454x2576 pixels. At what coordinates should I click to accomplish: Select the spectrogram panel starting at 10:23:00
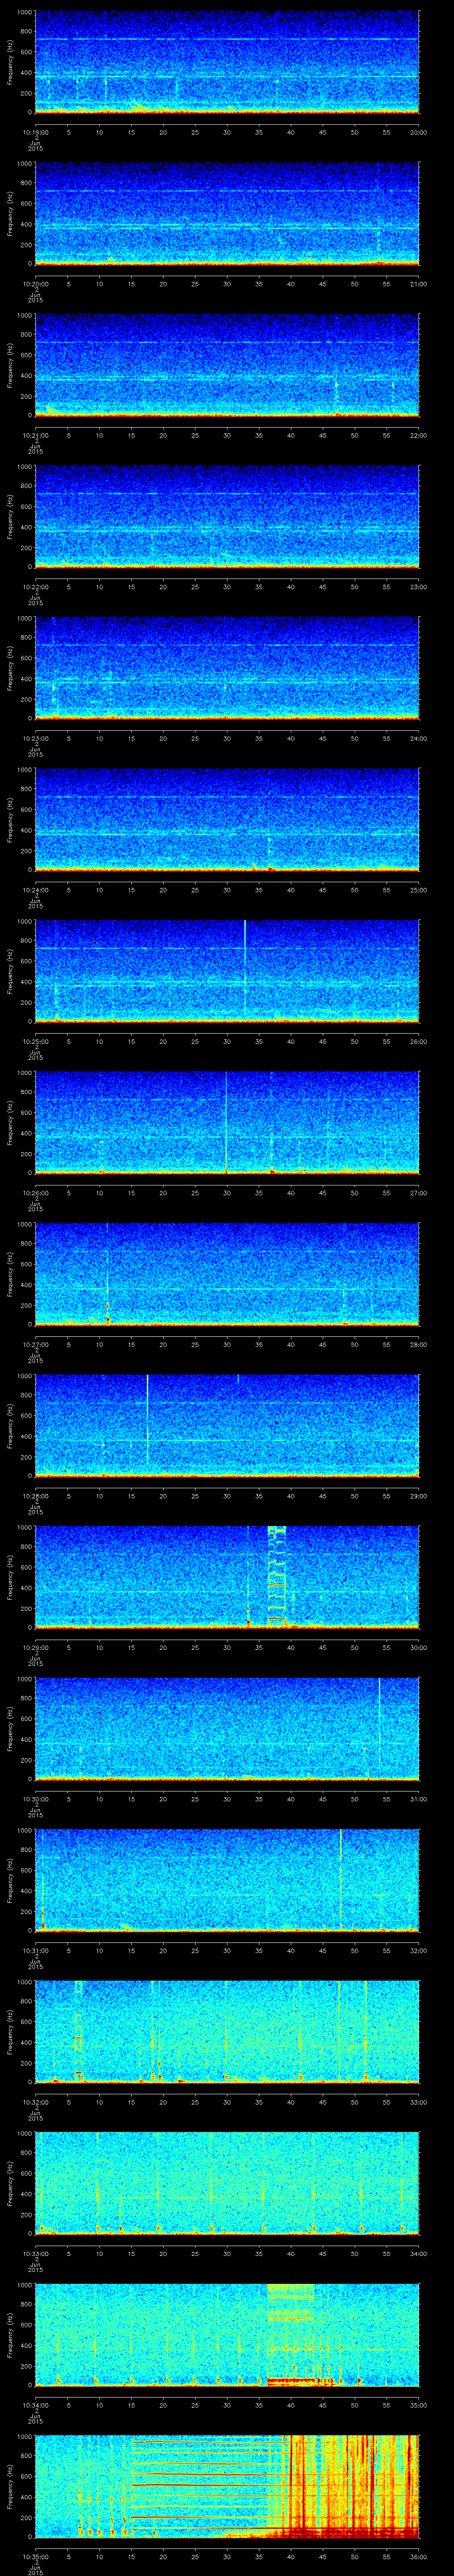point(227,668)
